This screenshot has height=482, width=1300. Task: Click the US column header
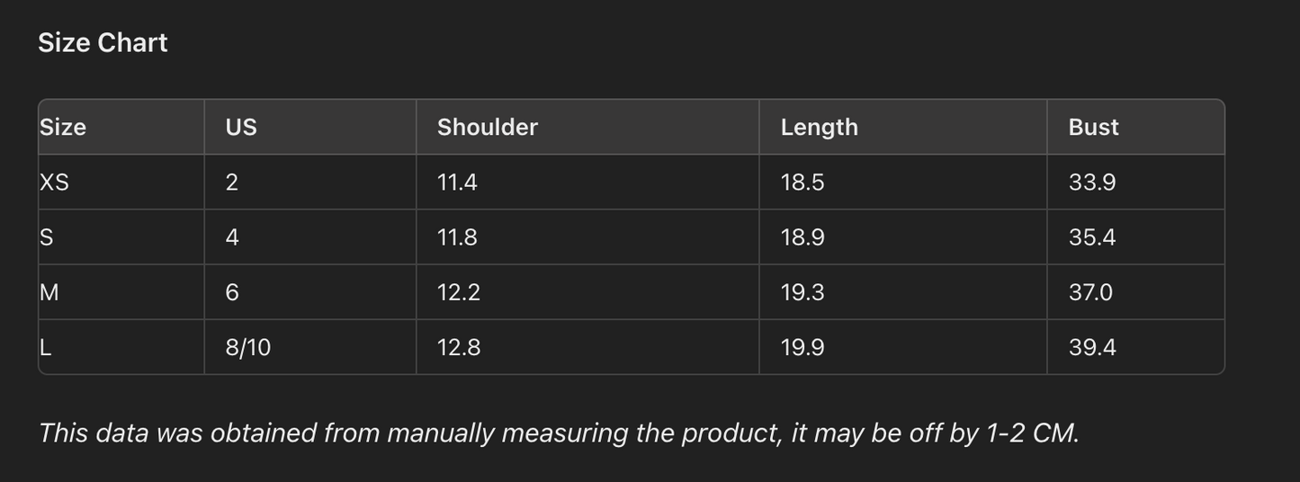(241, 128)
